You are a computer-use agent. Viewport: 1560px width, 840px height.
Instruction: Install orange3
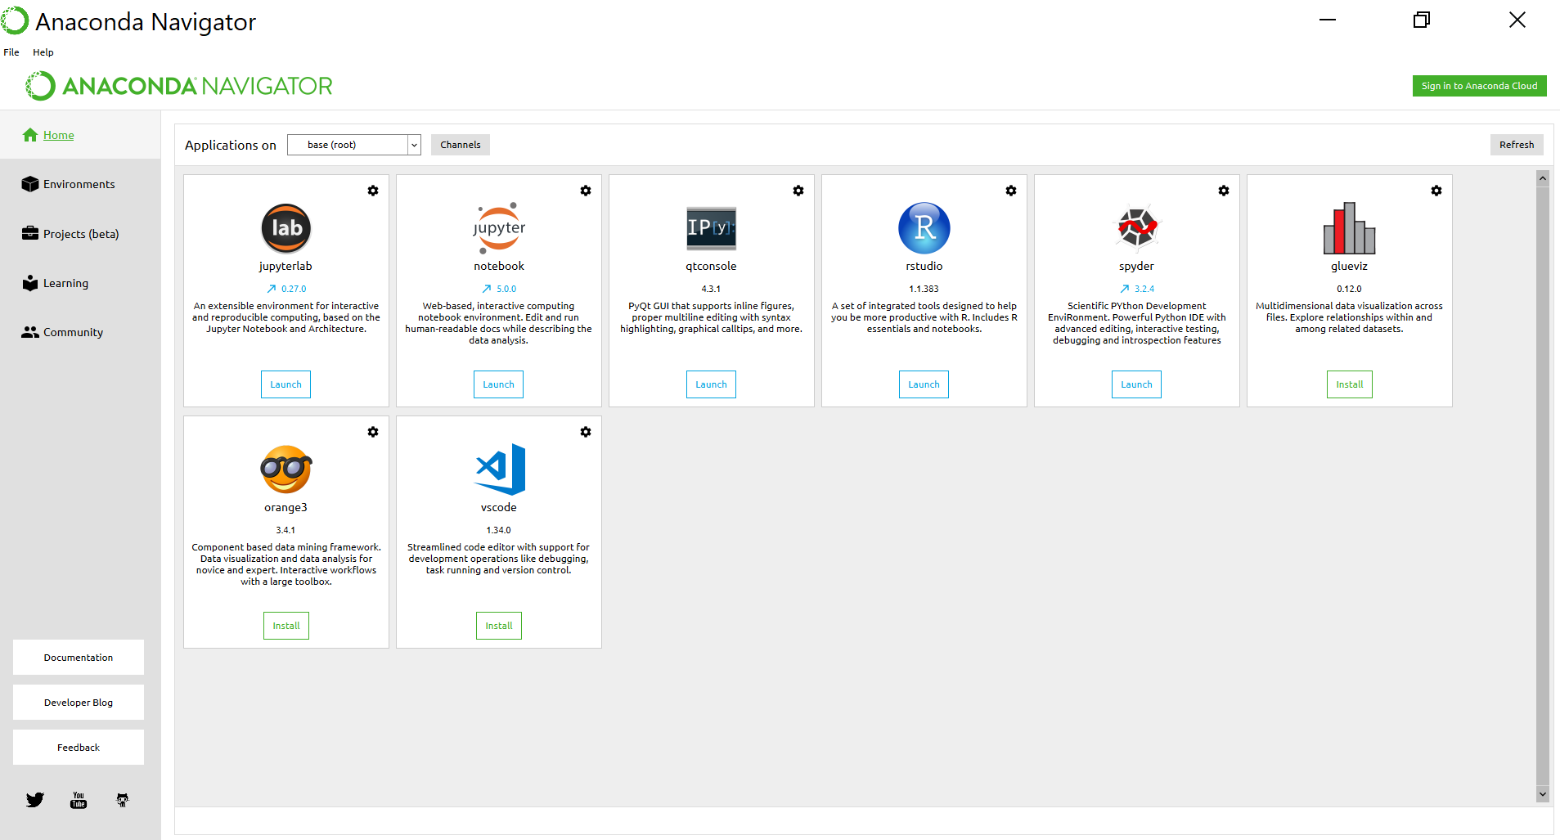tap(286, 626)
